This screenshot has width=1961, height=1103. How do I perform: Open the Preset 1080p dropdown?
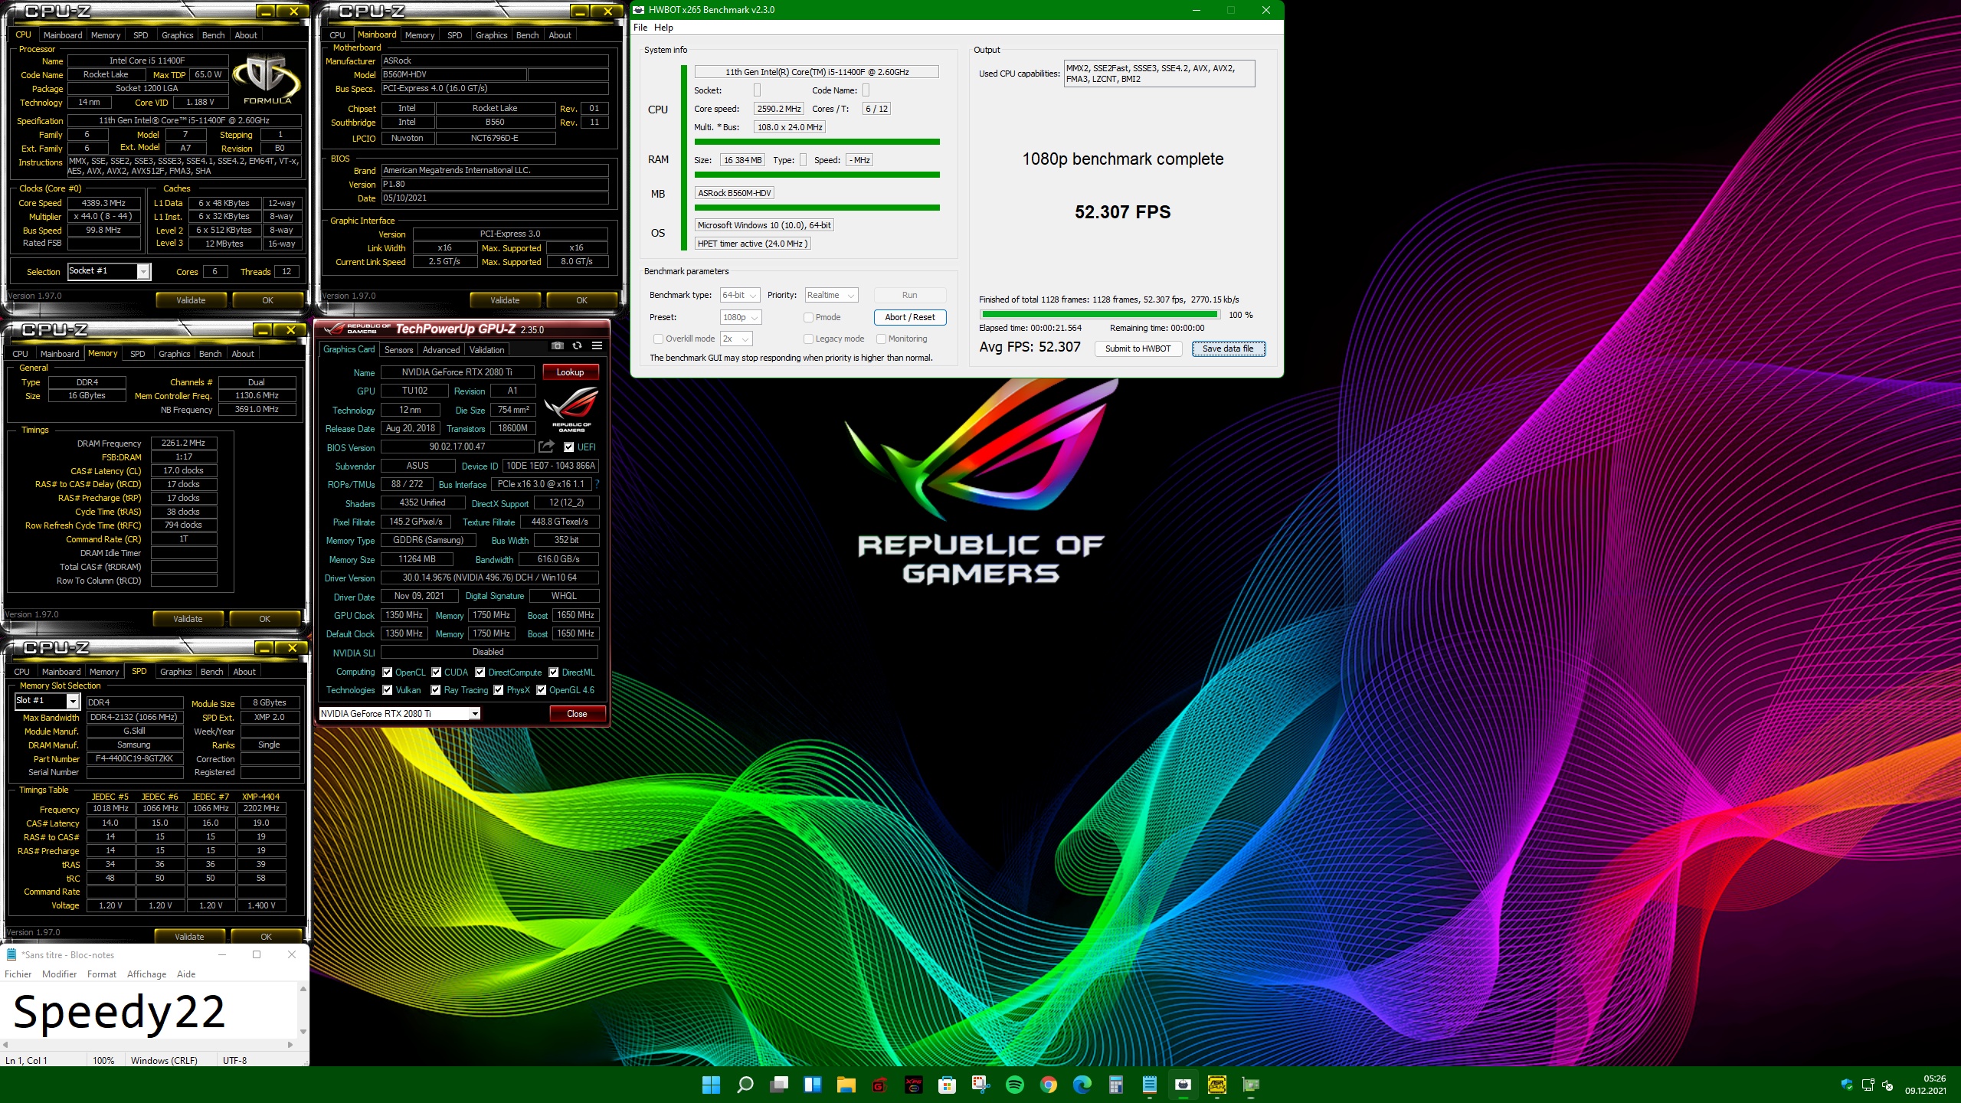(x=741, y=317)
